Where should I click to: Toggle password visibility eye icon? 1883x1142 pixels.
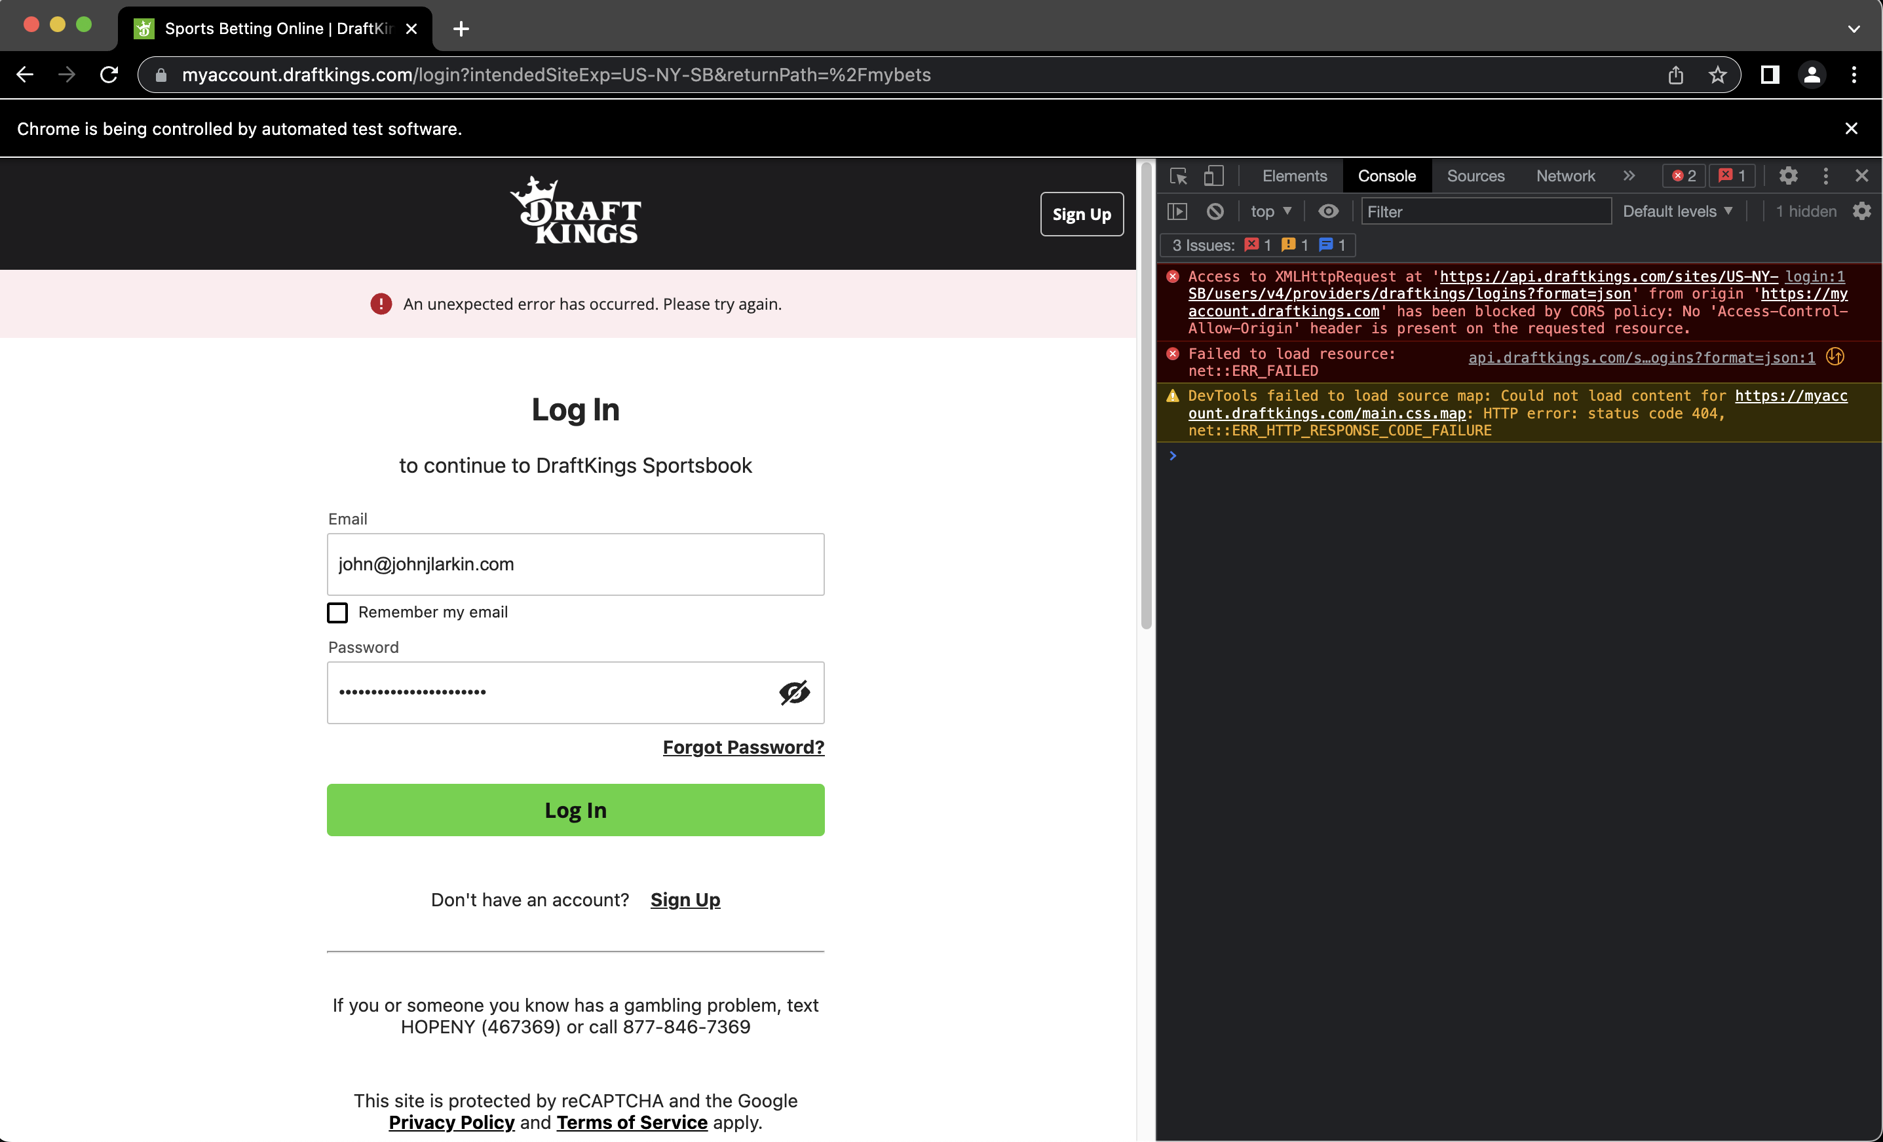click(x=794, y=692)
